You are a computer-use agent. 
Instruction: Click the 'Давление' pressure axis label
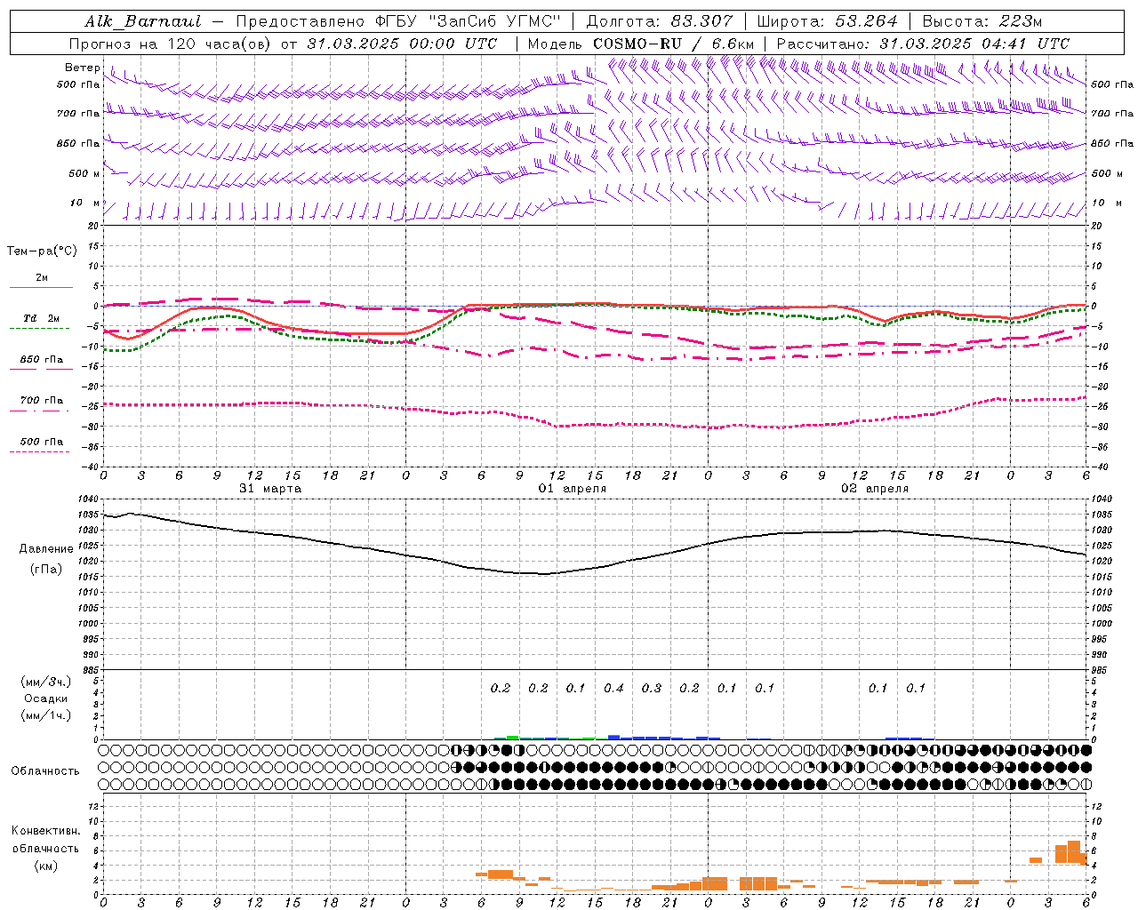pos(46,549)
